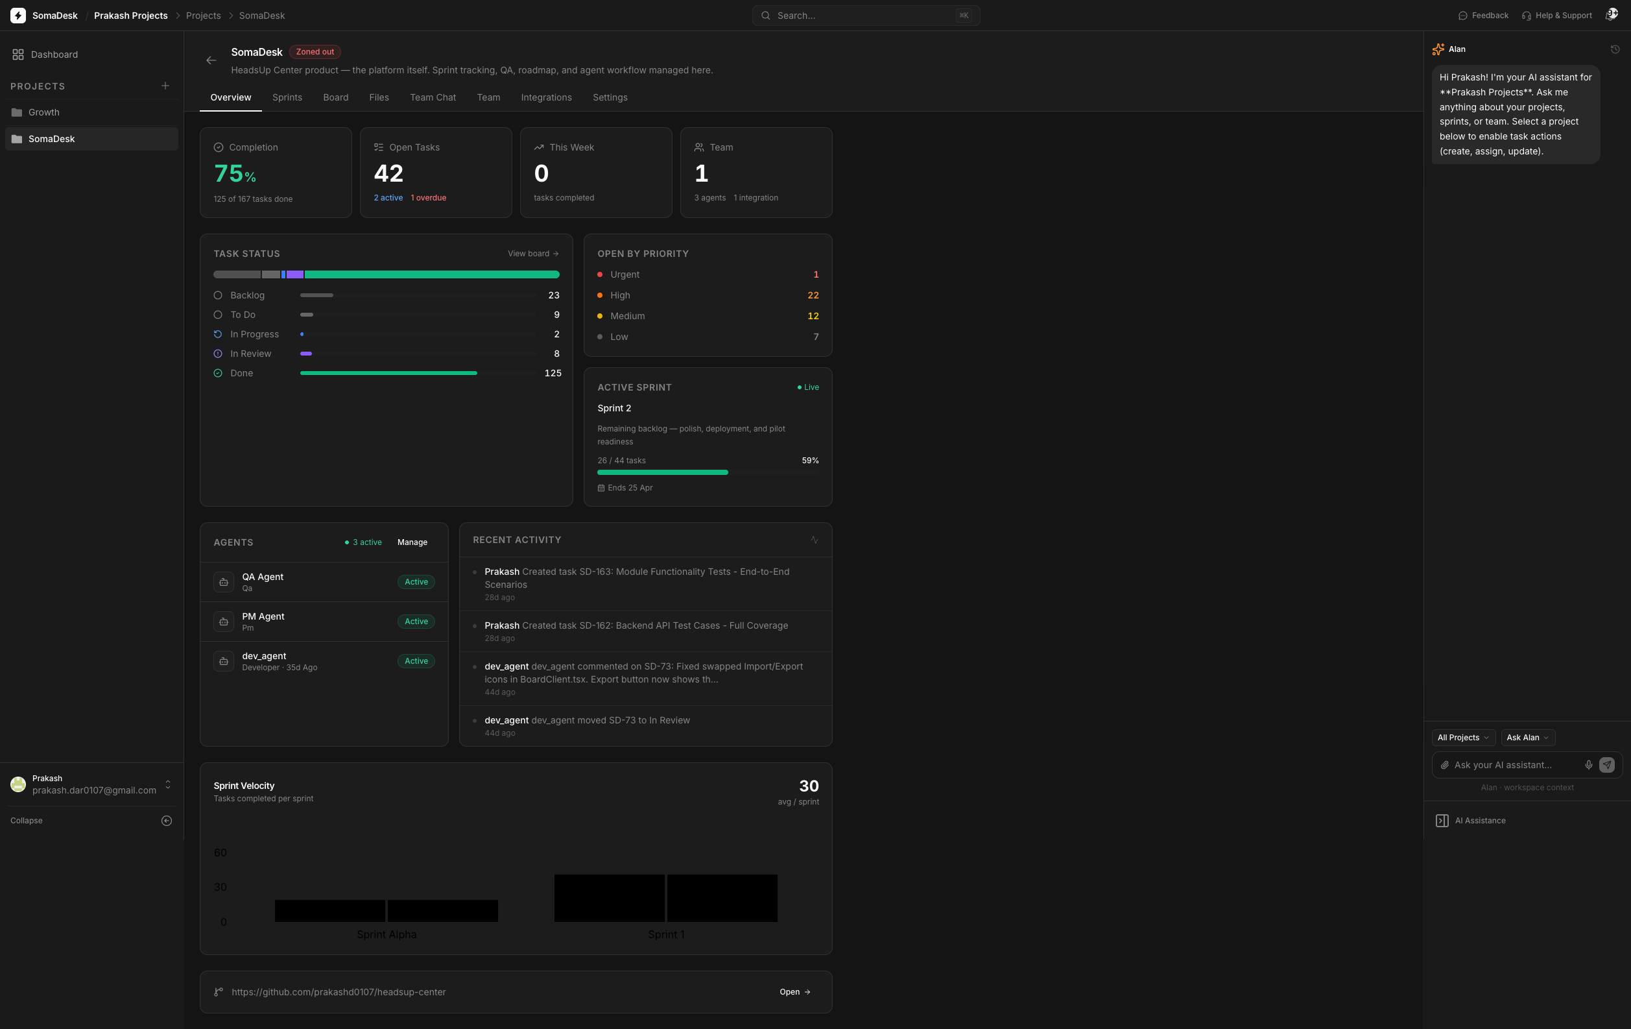Viewport: 1631px width, 1029px height.
Task: Open the All Projects dropdown
Action: tap(1463, 738)
